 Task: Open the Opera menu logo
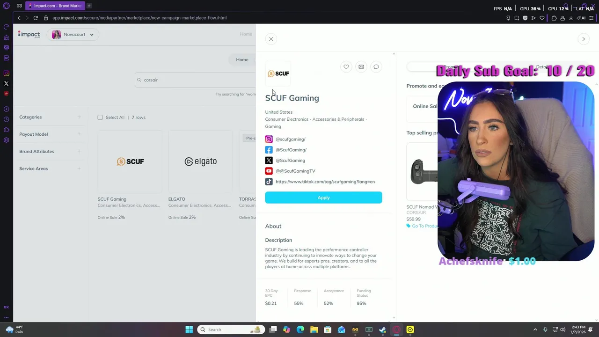(x=7, y=6)
